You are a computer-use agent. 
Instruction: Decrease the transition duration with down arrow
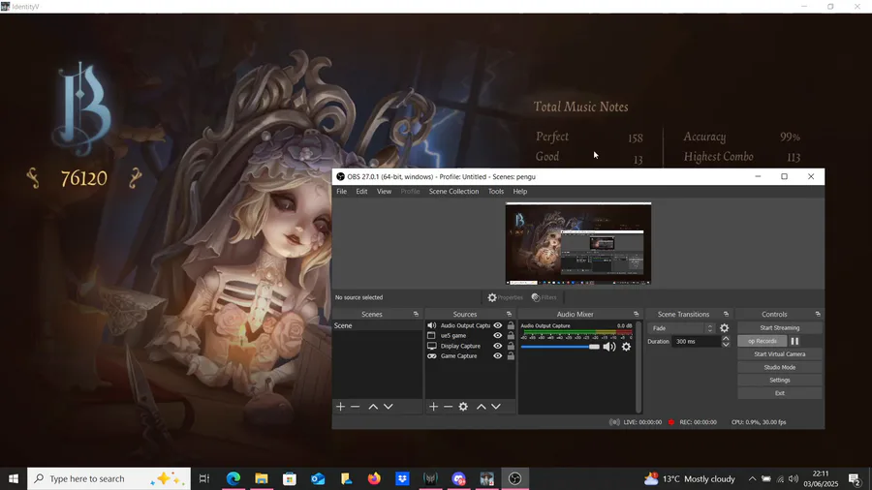[x=725, y=345]
